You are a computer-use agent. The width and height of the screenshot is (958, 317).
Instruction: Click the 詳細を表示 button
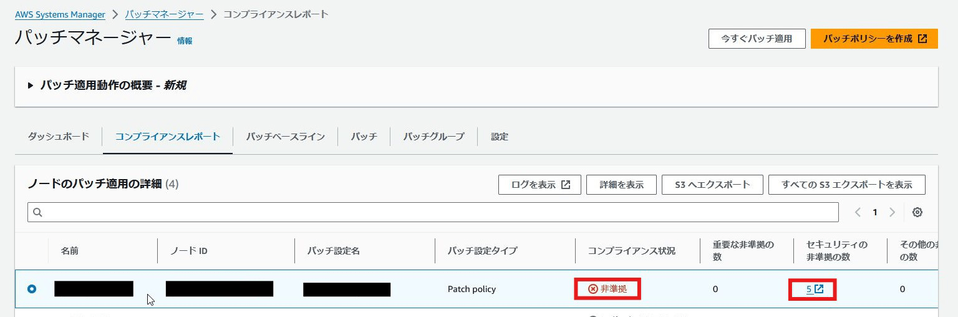click(x=621, y=185)
